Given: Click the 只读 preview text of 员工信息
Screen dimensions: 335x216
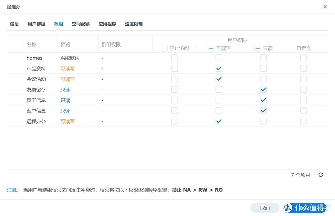Looking at the screenshot, I should point(65,100).
